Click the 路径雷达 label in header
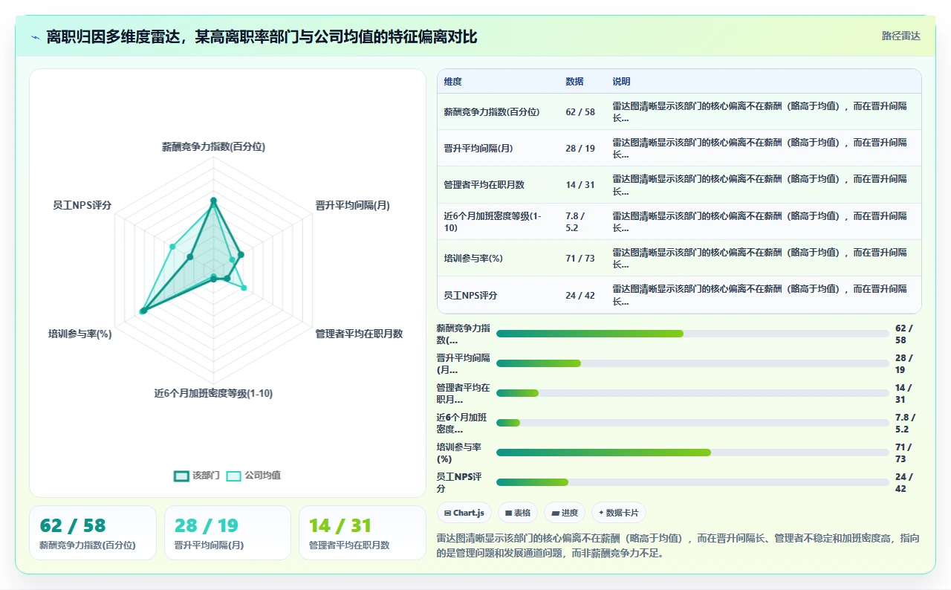 900,36
